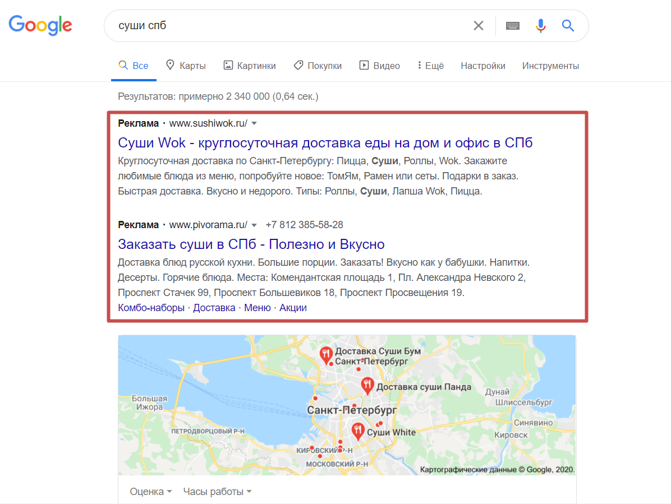671x504 pixels.
Task: Open the Оценка filter dropdown
Action: coord(151,492)
